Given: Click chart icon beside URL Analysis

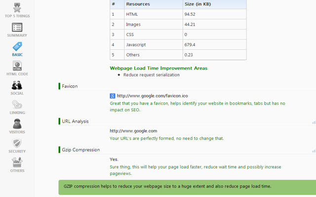Looking at the screenshot, I should click(x=314, y=122).
